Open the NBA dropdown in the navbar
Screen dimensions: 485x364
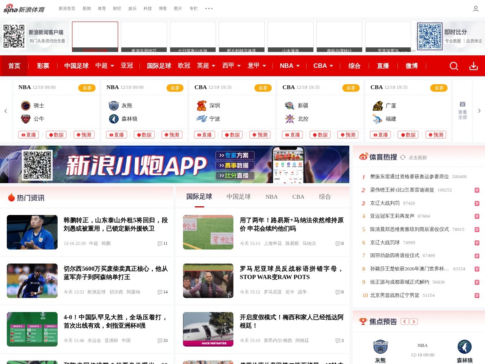289,66
